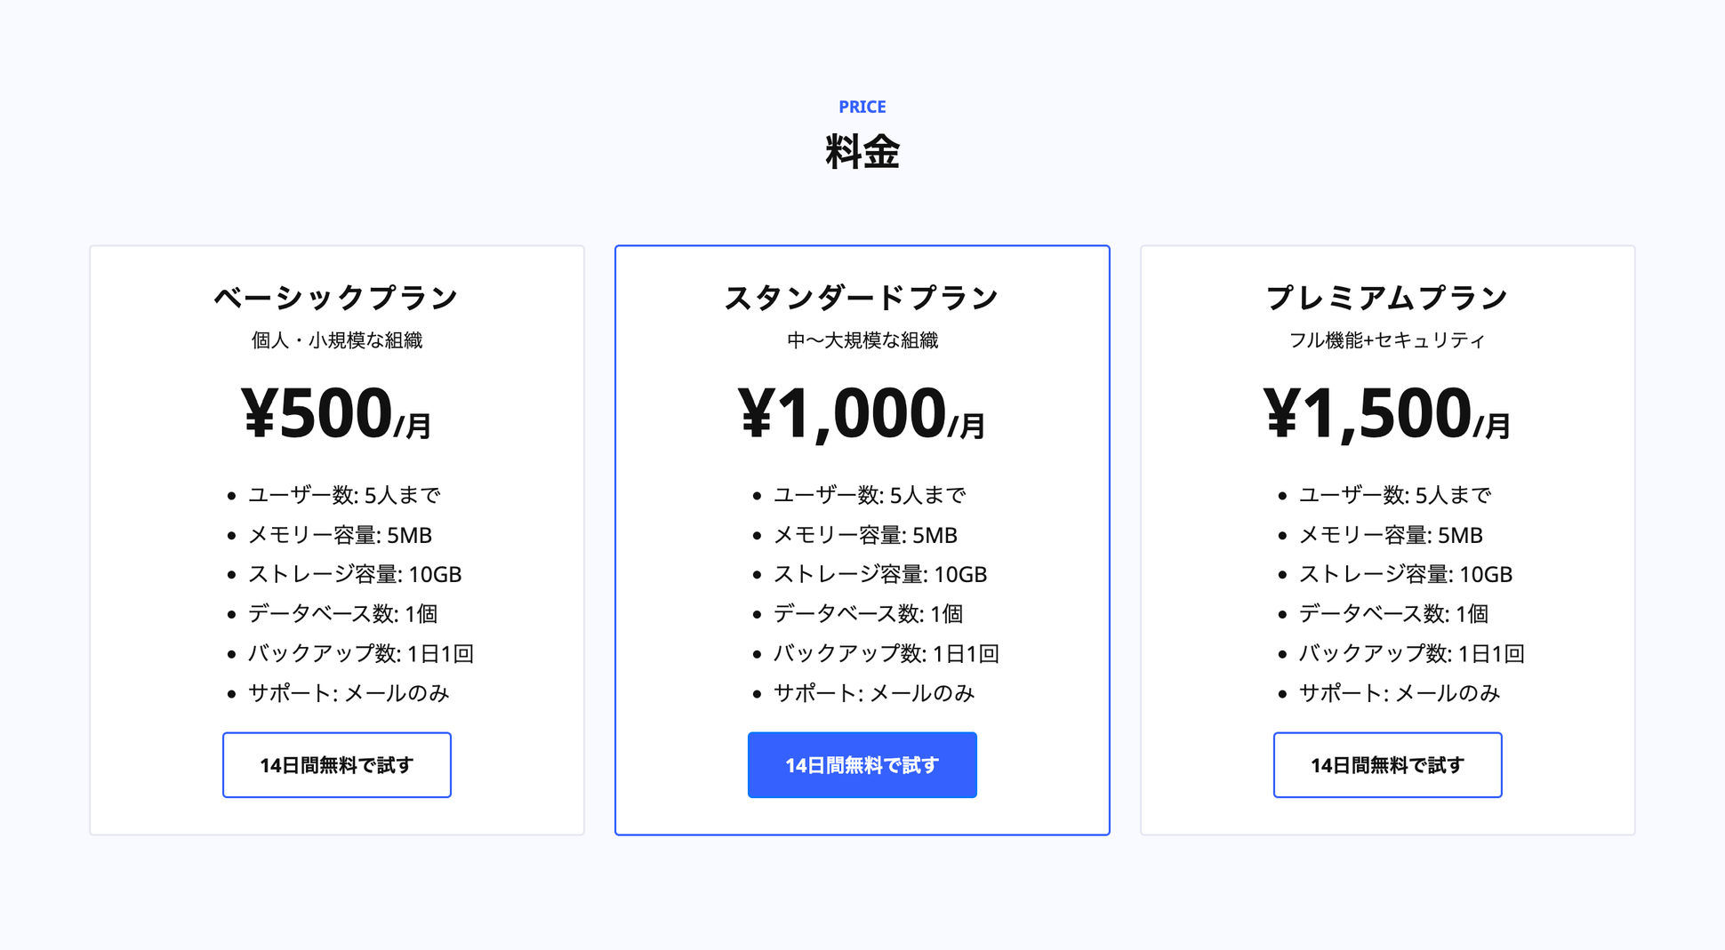The height and width of the screenshot is (950, 1725).
Task: Click the PRICE section label
Action: [861, 106]
